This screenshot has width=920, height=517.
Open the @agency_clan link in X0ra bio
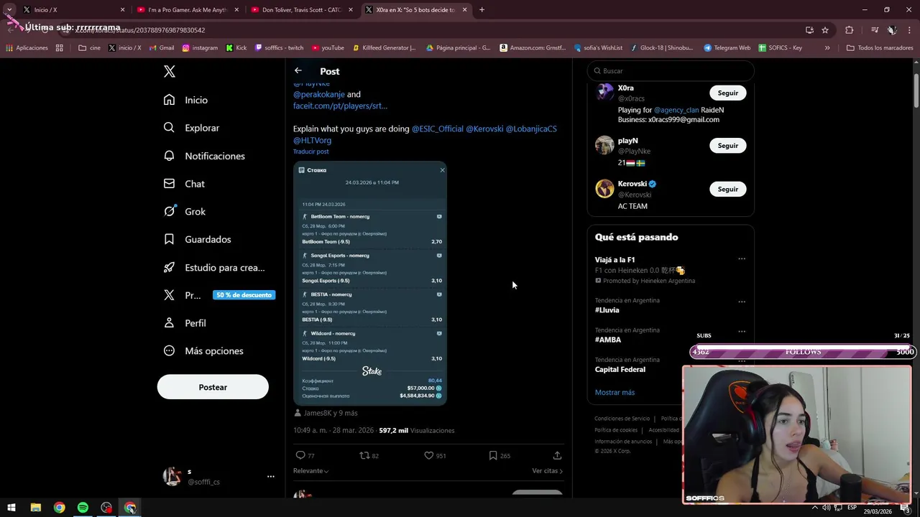tap(676, 110)
